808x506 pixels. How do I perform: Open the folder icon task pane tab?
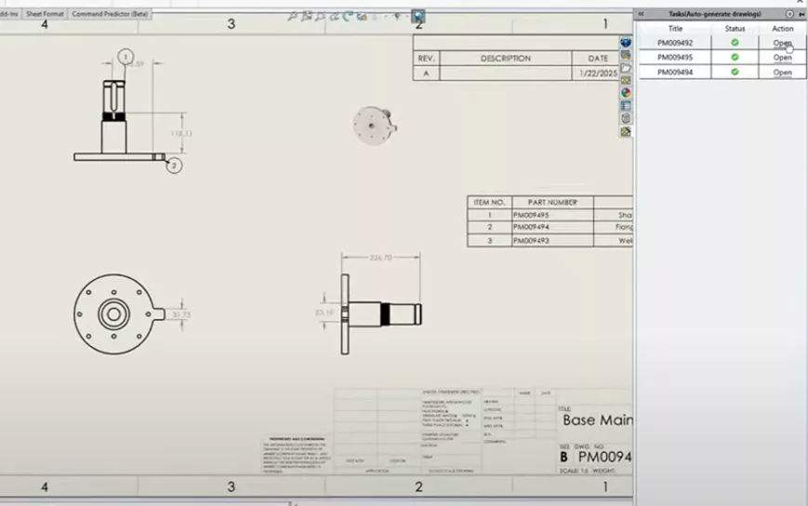(626, 68)
